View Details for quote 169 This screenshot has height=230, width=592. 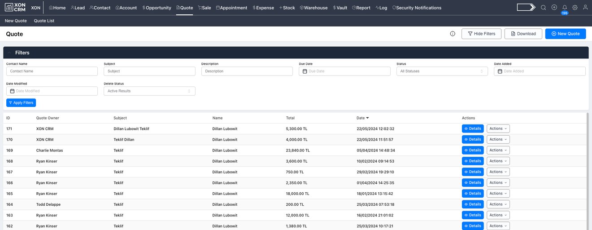(x=473, y=150)
